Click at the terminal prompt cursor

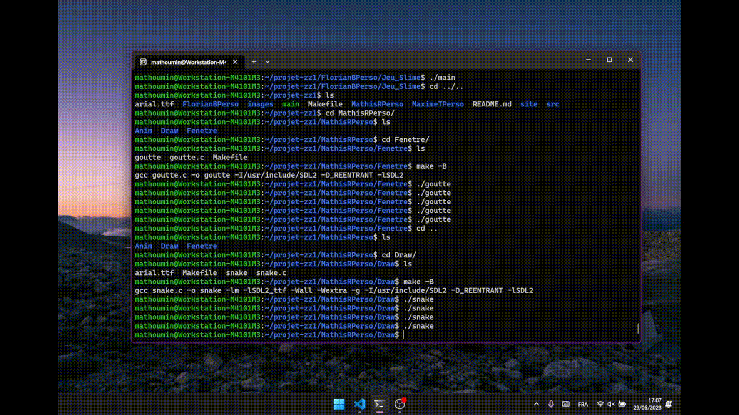pyautogui.click(x=404, y=335)
